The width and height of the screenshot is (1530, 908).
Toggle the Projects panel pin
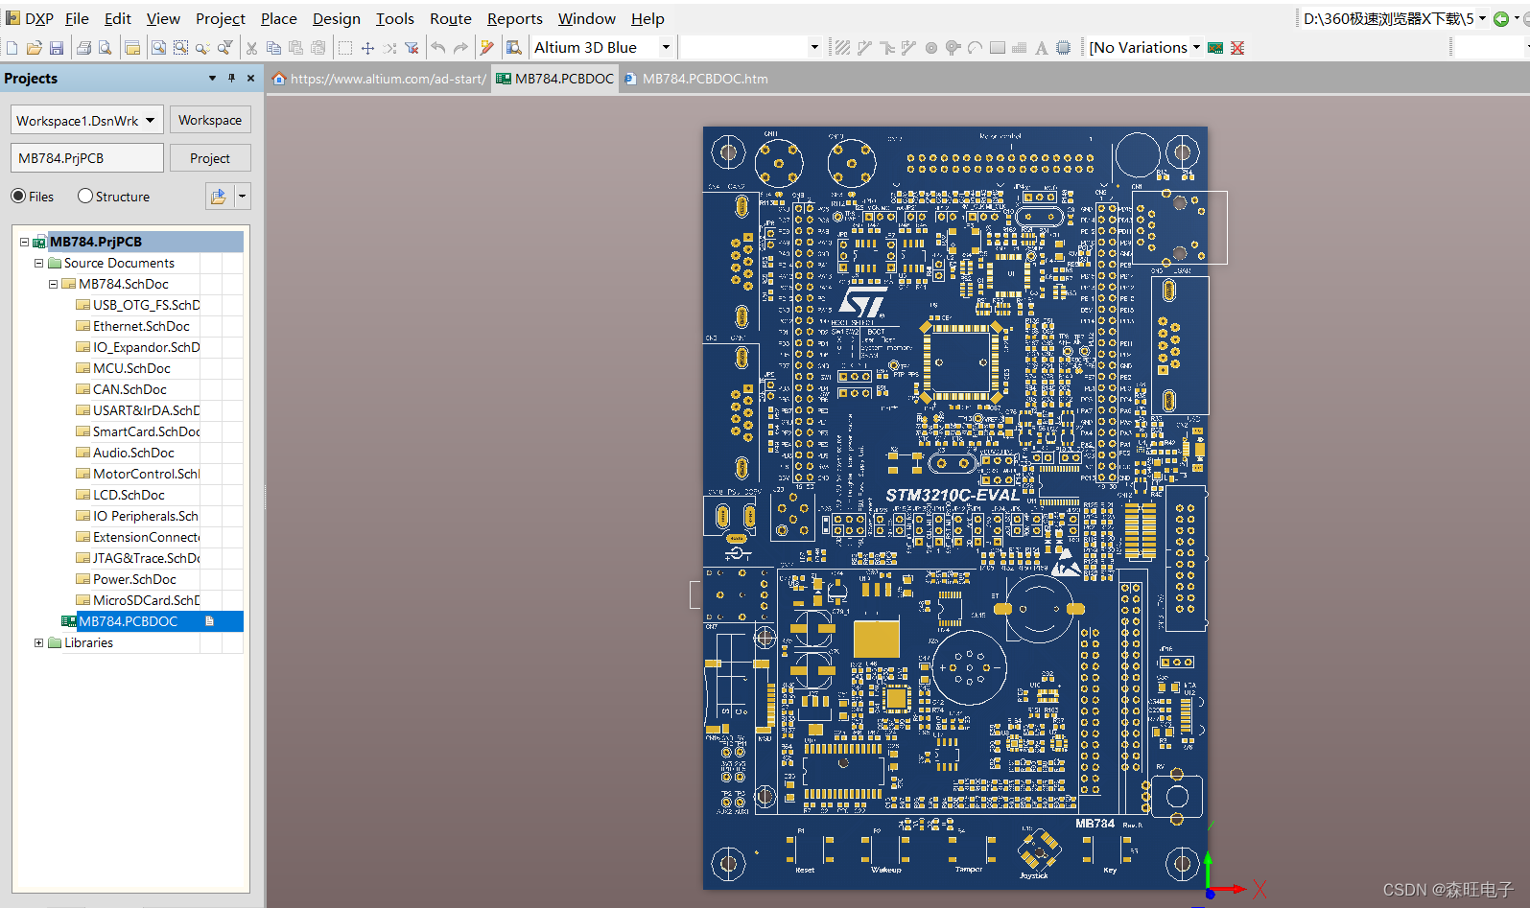click(x=231, y=78)
